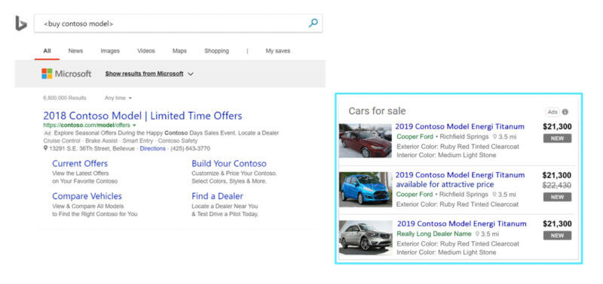The width and height of the screenshot is (603, 284).
Task: Open 2018 Contoso Model Limited Time Offers link
Action: coord(142,116)
